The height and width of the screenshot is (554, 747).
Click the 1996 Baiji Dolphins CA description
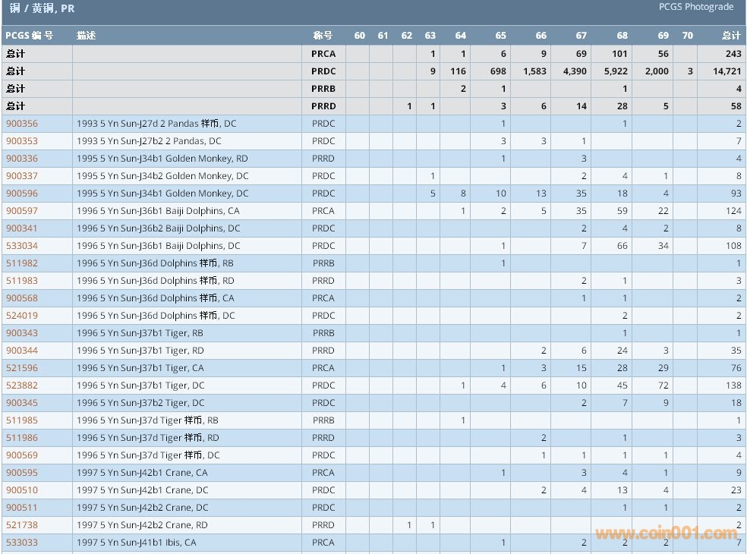tap(158, 211)
